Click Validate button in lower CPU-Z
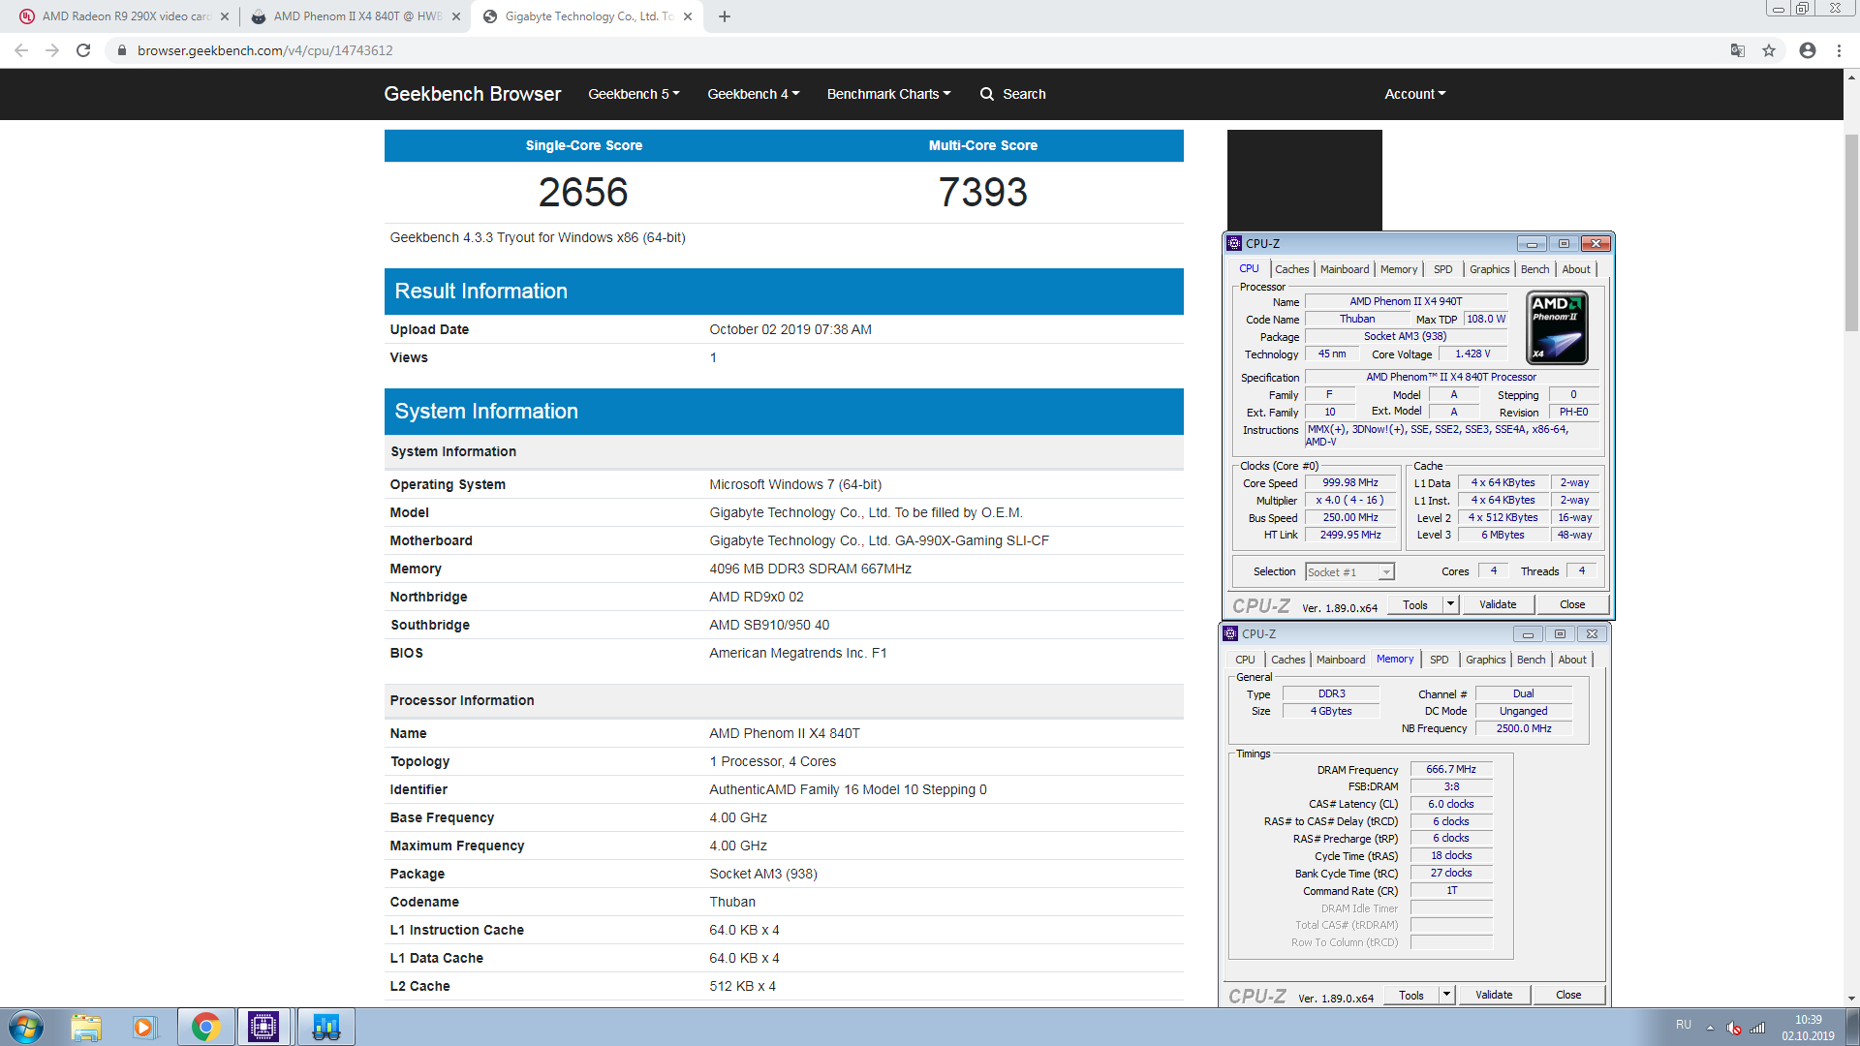The image size is (1860, 1046). (1494, 995)
